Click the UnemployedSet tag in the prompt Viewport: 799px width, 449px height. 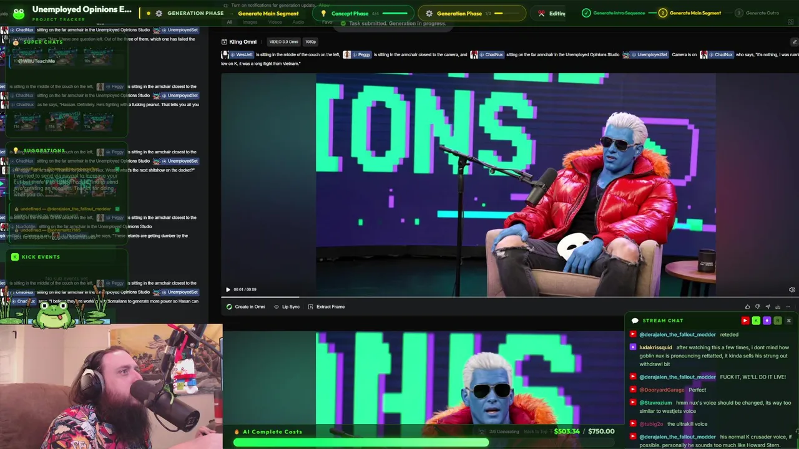[647, 55]
